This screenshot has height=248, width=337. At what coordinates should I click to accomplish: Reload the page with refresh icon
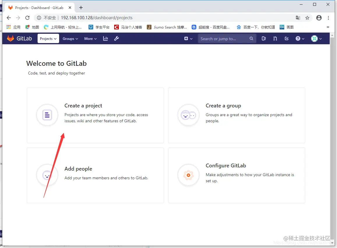pyautogui.click(x=27, y=17)
